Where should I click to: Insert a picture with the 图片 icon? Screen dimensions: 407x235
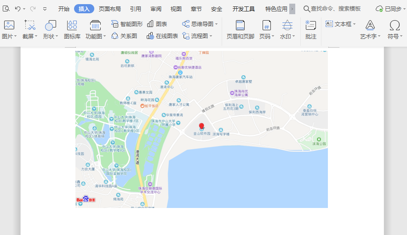tap(9, 25)
